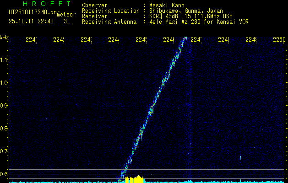Click the Shibukawa, Gunma, Japan location text
The height and width of the screenshot is (183, 288).
pyautogui.click(x=184, y=11)
